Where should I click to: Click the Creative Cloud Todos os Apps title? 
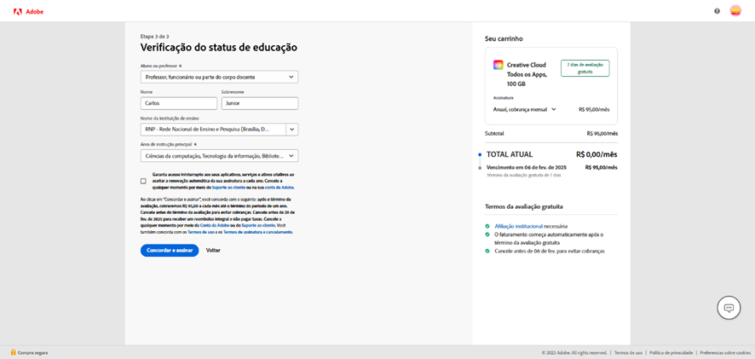527,74
